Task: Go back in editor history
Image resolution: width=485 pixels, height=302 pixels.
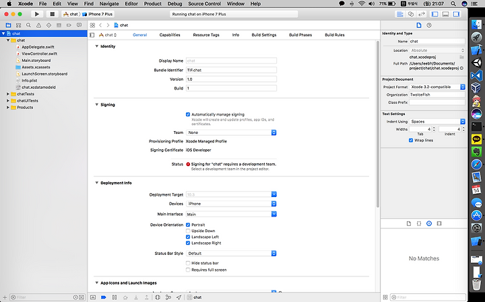Action: click(100, 25)
